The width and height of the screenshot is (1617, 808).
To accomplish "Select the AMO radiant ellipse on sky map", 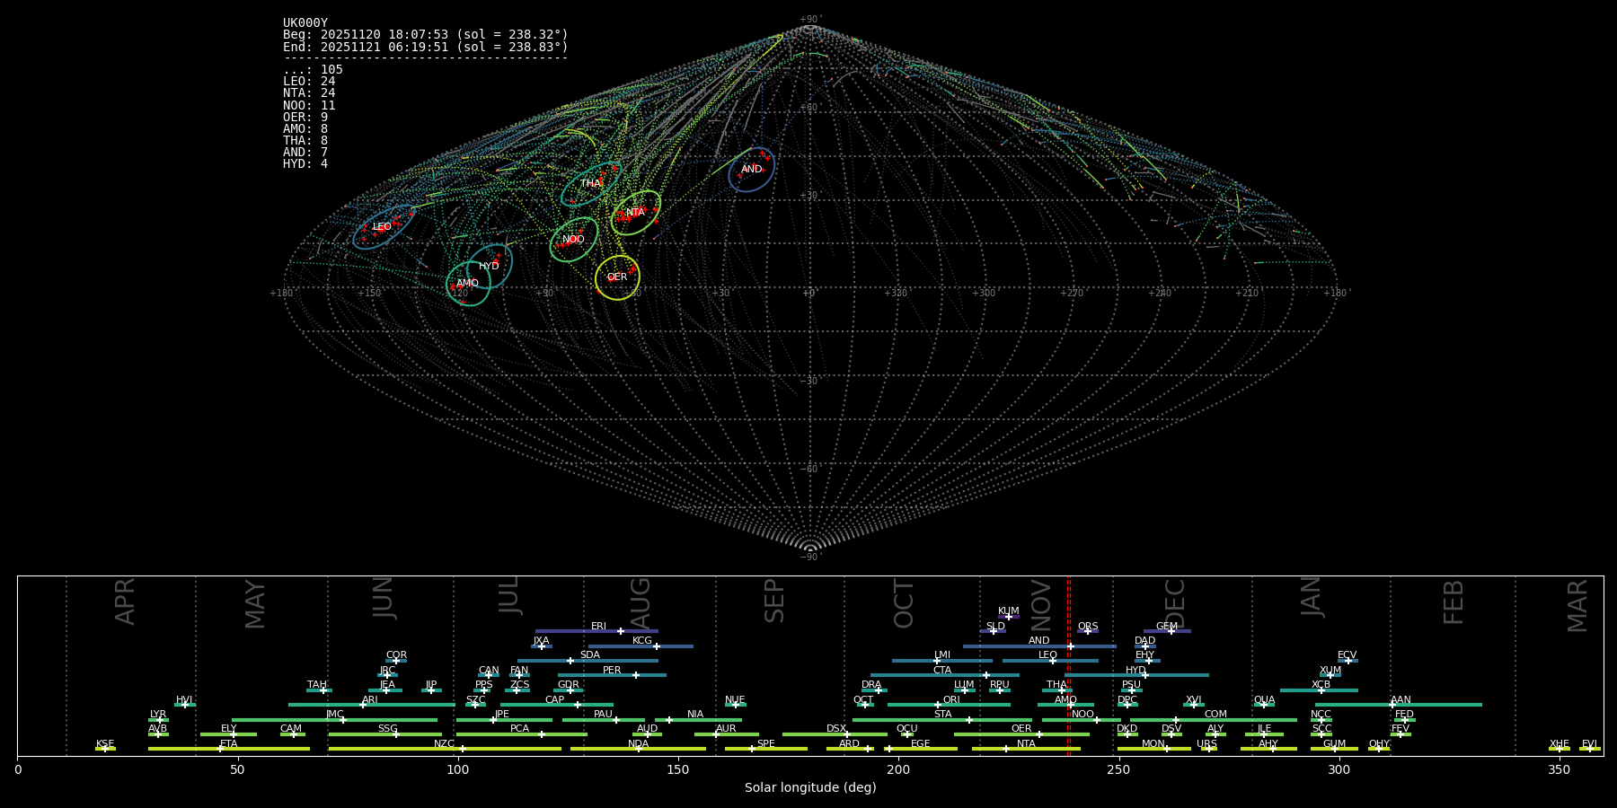I will point(468,284).
